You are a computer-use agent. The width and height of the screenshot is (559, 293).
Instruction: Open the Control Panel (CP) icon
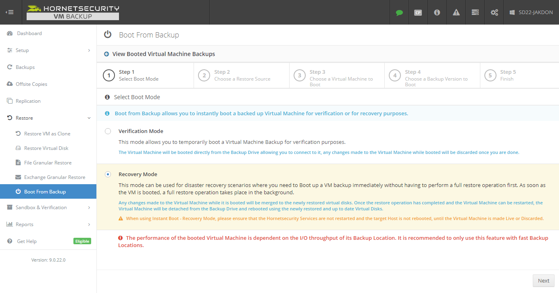pyautogui.click(x=418, y=12)
